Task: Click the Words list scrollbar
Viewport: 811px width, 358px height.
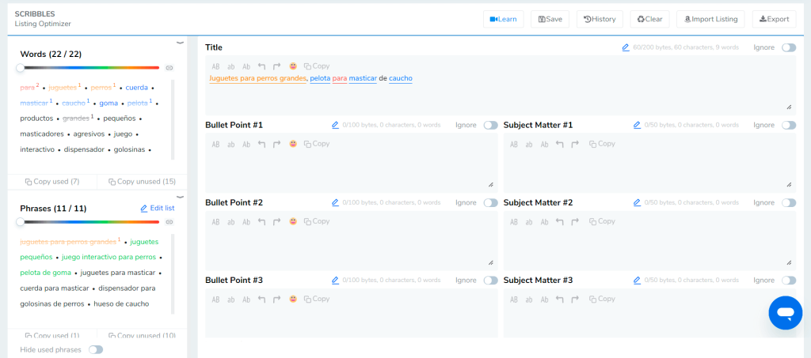Action: click(173, 119)
